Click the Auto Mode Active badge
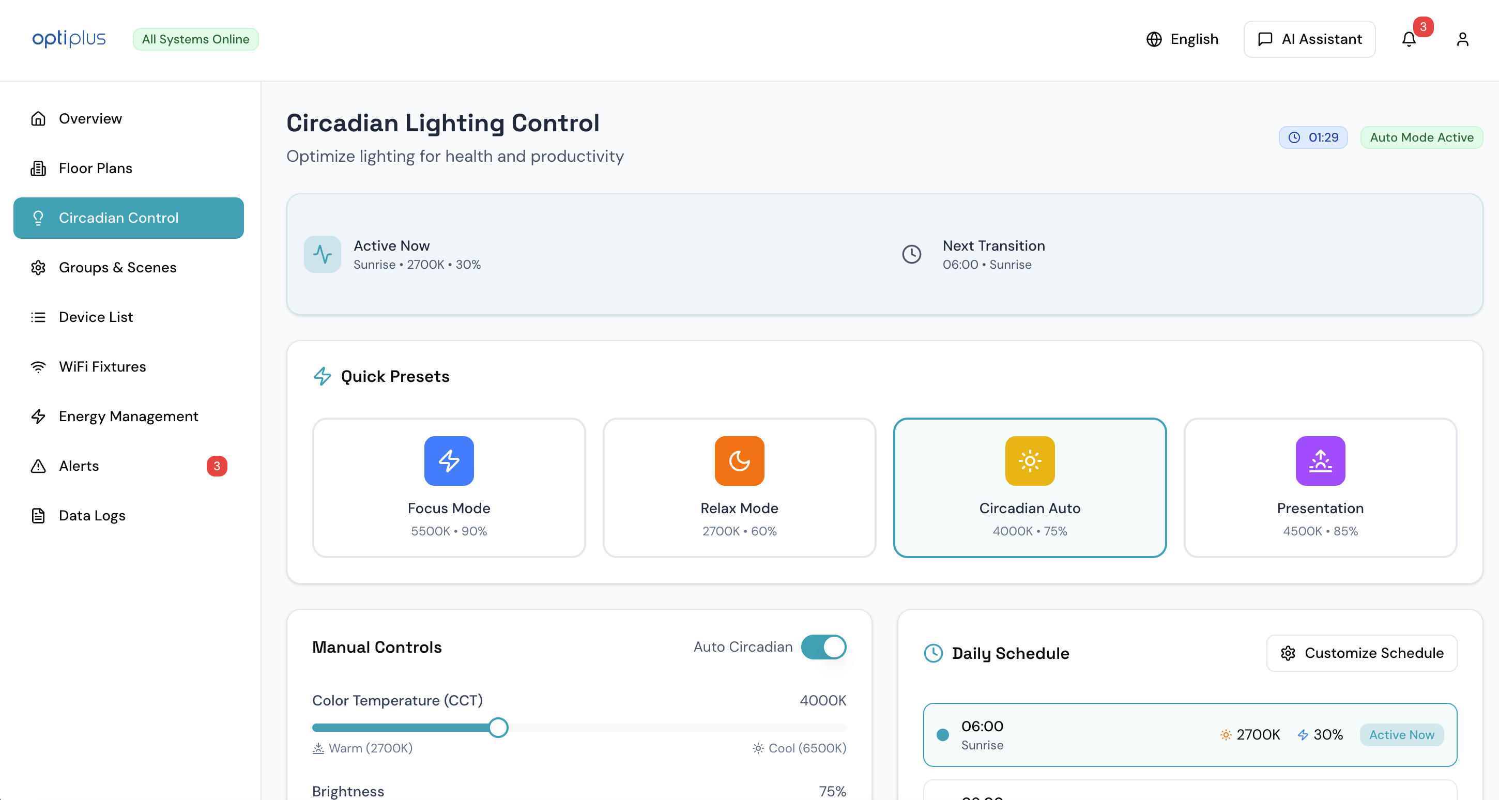The image size is (1499, 800). [1421, 137]
